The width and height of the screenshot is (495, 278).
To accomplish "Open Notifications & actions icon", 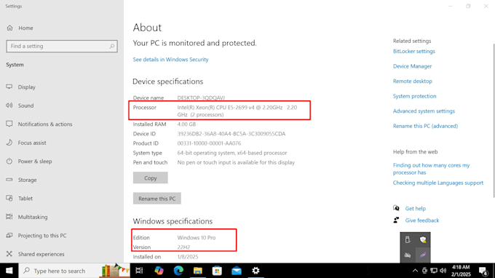I will point(9,124).
